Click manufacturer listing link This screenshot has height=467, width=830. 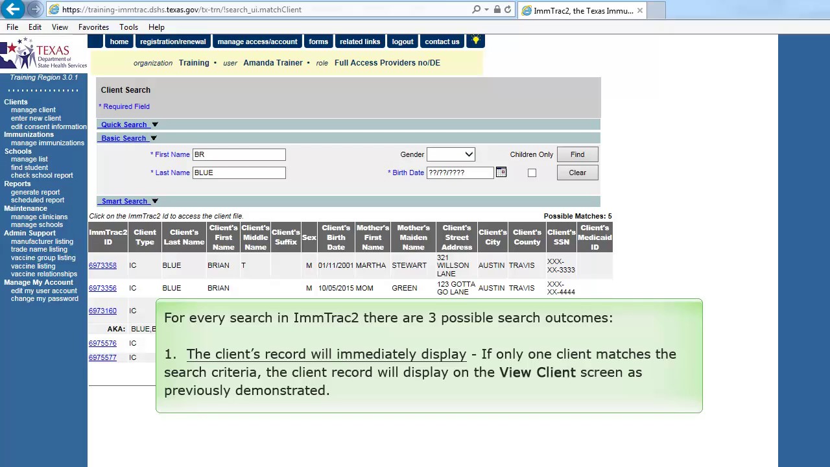(x=42, y=241)
